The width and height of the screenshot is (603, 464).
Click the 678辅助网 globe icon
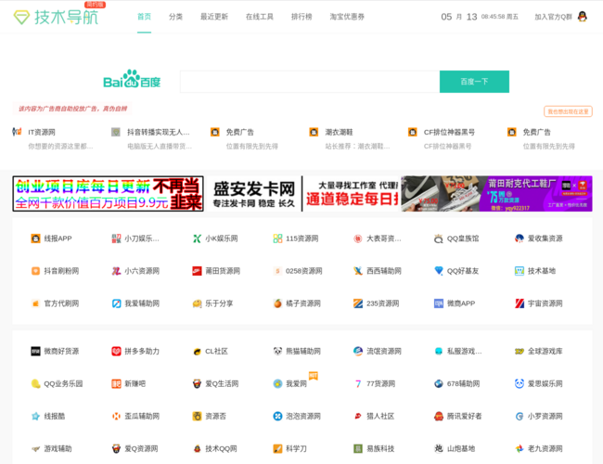coord(439,383)
